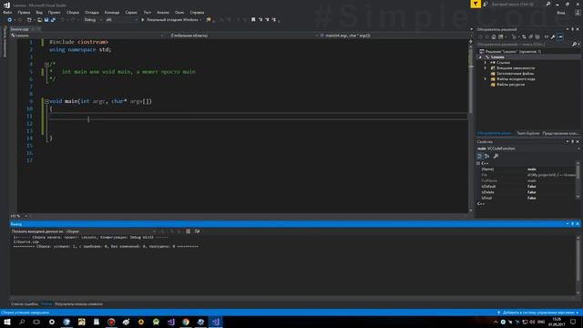
Task: Expand the Файлы исходного кода folder
Action: (x=486, y=79)
